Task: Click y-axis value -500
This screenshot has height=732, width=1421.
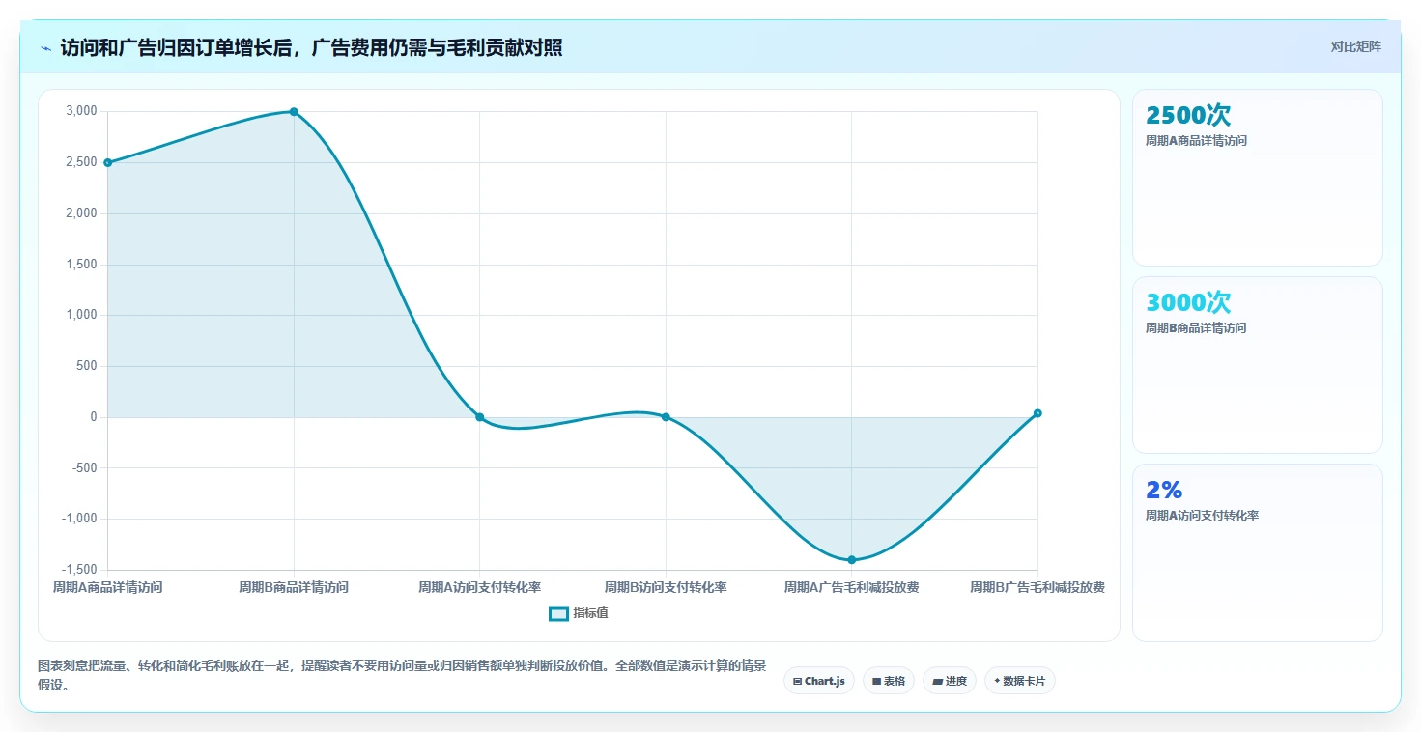Action: tap(84, 467)
